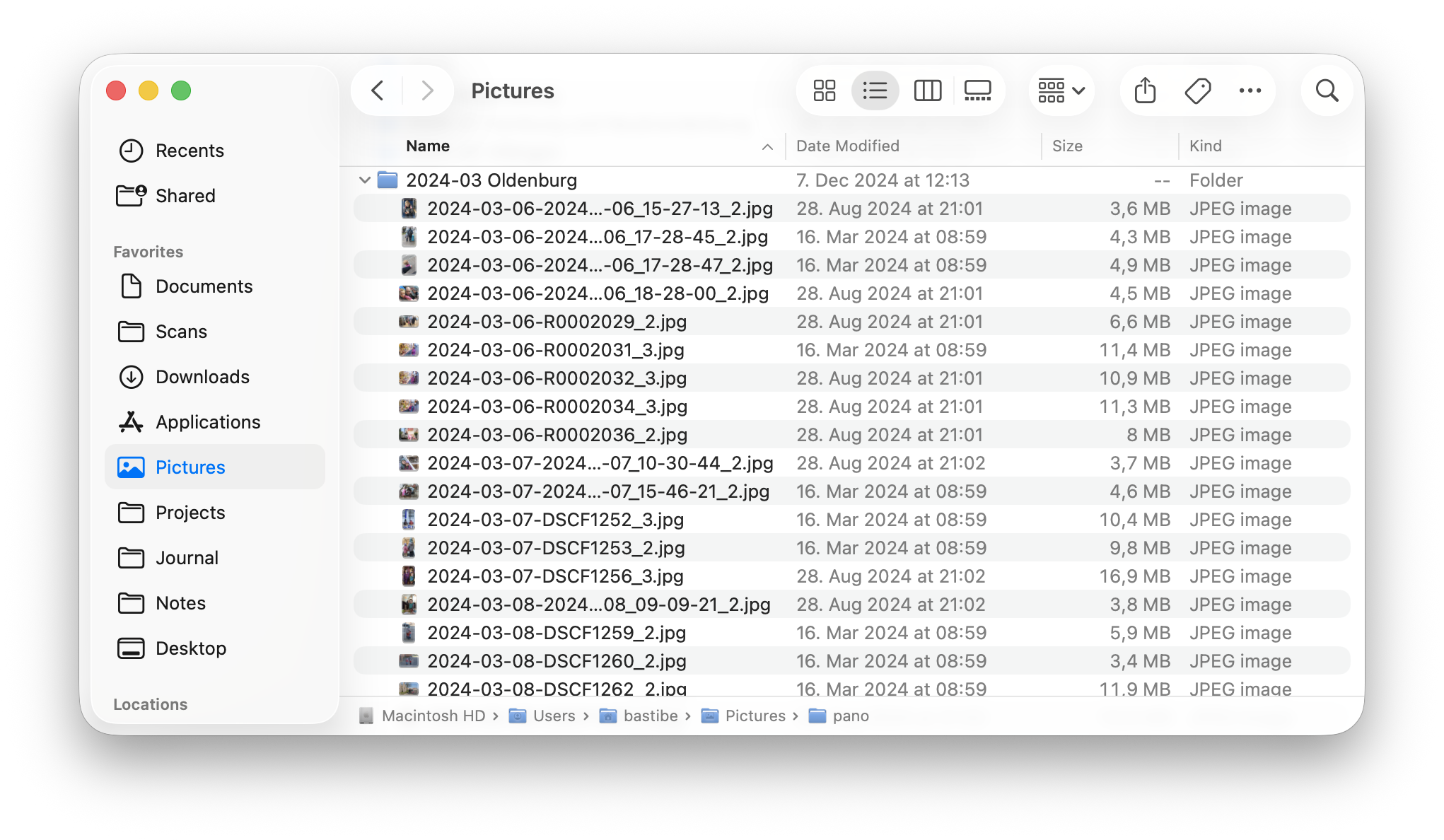Click bastibe in the path bar
1444x840 pixels.
(650, 716)
